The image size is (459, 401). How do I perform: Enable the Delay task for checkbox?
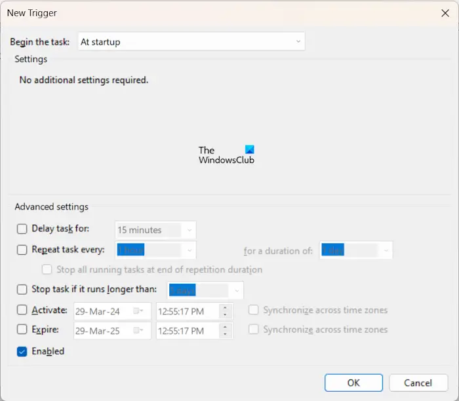click(x=22, y=229)
